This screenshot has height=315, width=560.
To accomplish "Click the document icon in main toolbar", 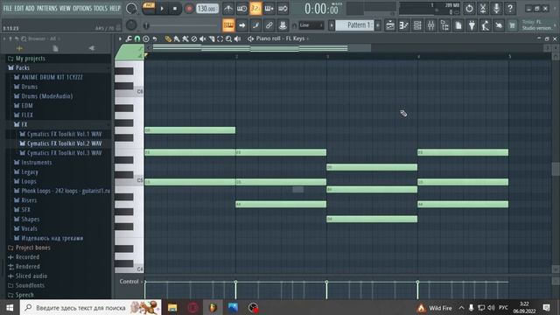I will click(458, 25).
